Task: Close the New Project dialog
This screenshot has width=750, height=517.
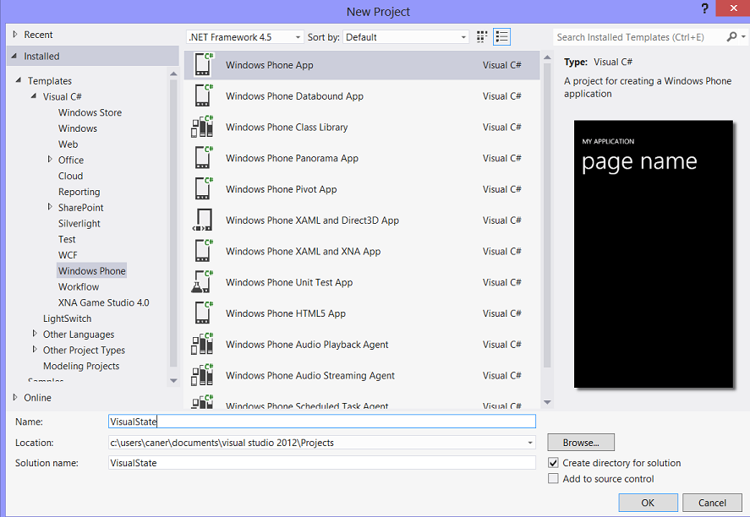Action: pos(733,8)
